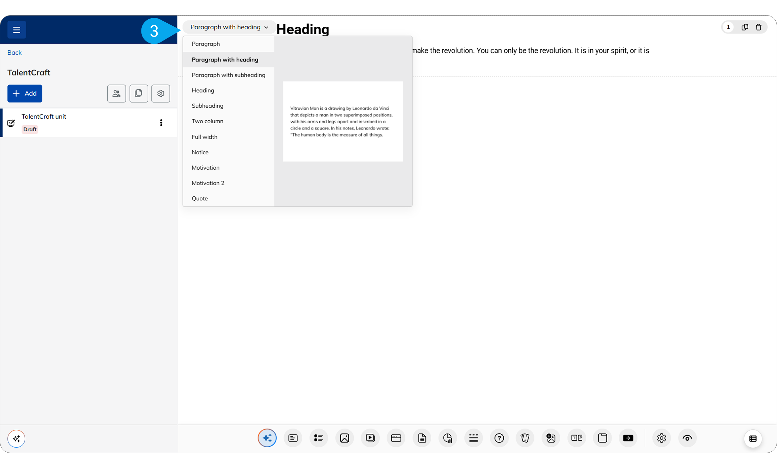This screenshot has height=453, width=777.
Task: Duplicate the block with copy icon
Action: 745,27
